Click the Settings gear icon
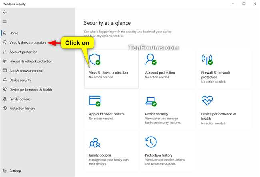The image size is (260, 177). [x=5, y=171]
